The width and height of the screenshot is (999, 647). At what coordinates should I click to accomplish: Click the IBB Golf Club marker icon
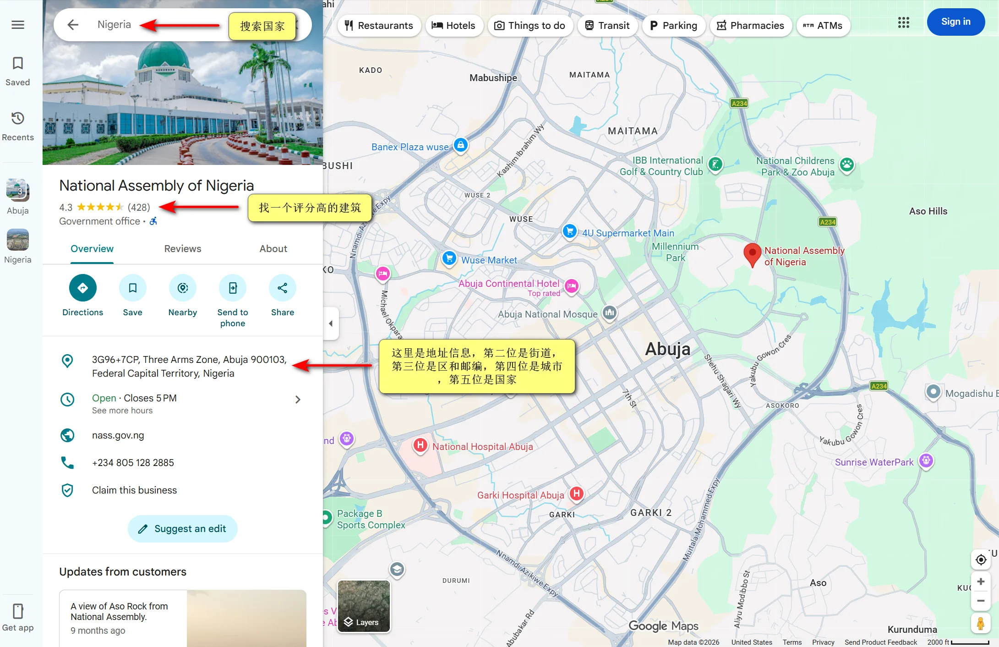[715, 164]
